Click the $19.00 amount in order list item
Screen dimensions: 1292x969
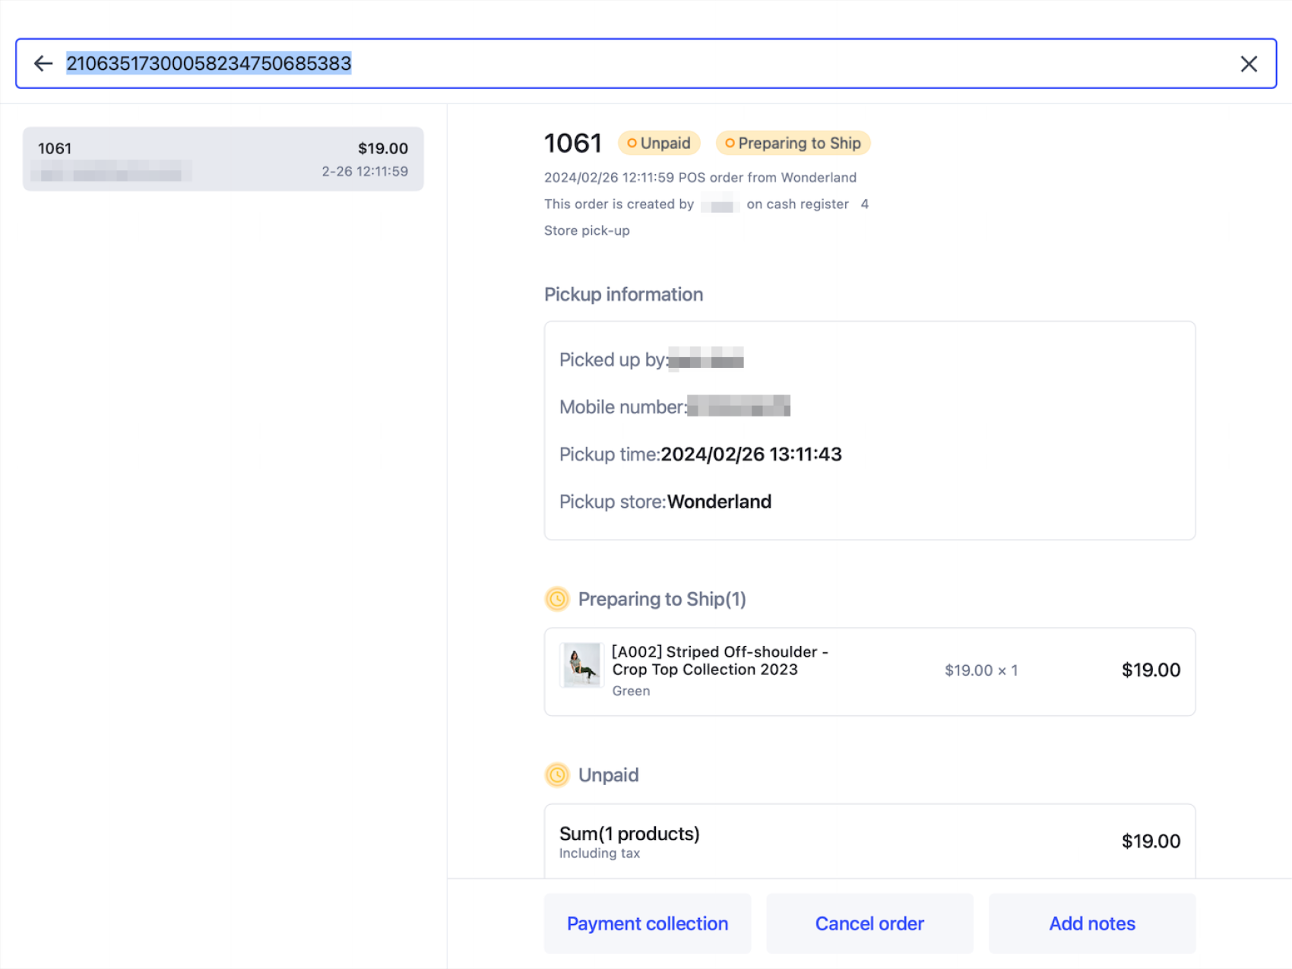tap(382, 148)
